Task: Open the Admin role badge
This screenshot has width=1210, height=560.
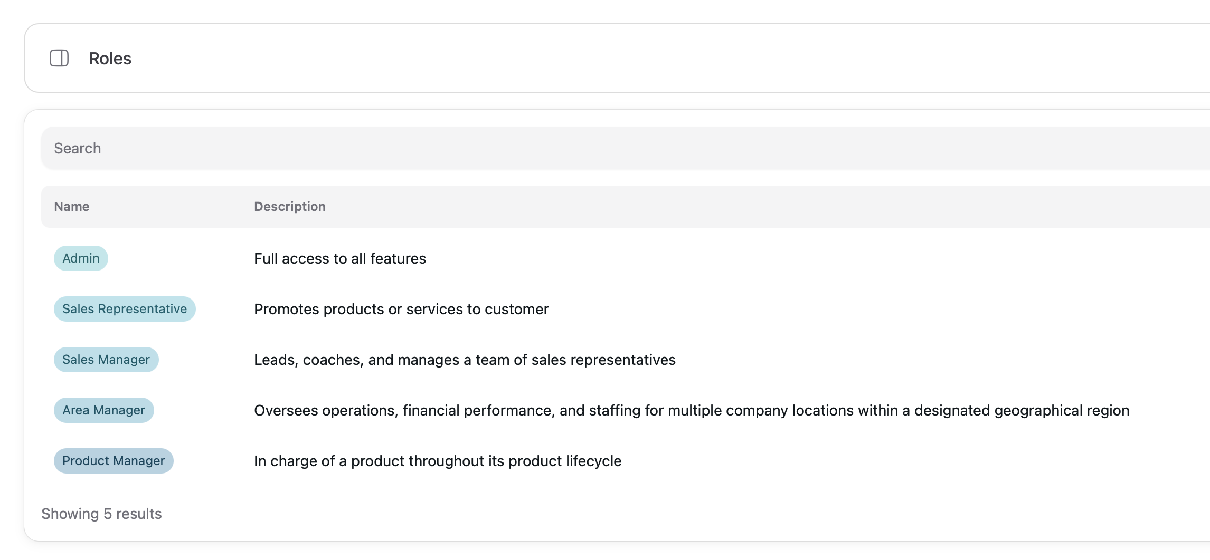Action: 81,258
